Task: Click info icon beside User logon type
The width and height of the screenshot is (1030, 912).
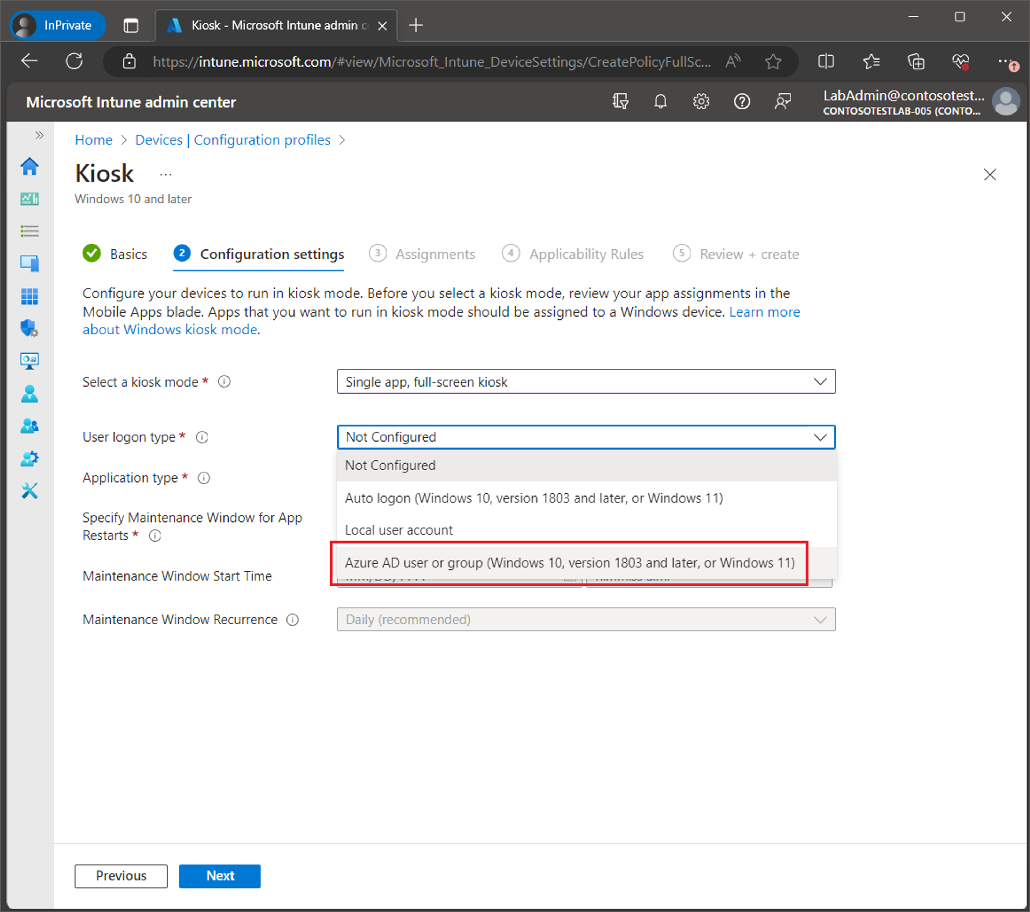Action: tap(201, 437)
